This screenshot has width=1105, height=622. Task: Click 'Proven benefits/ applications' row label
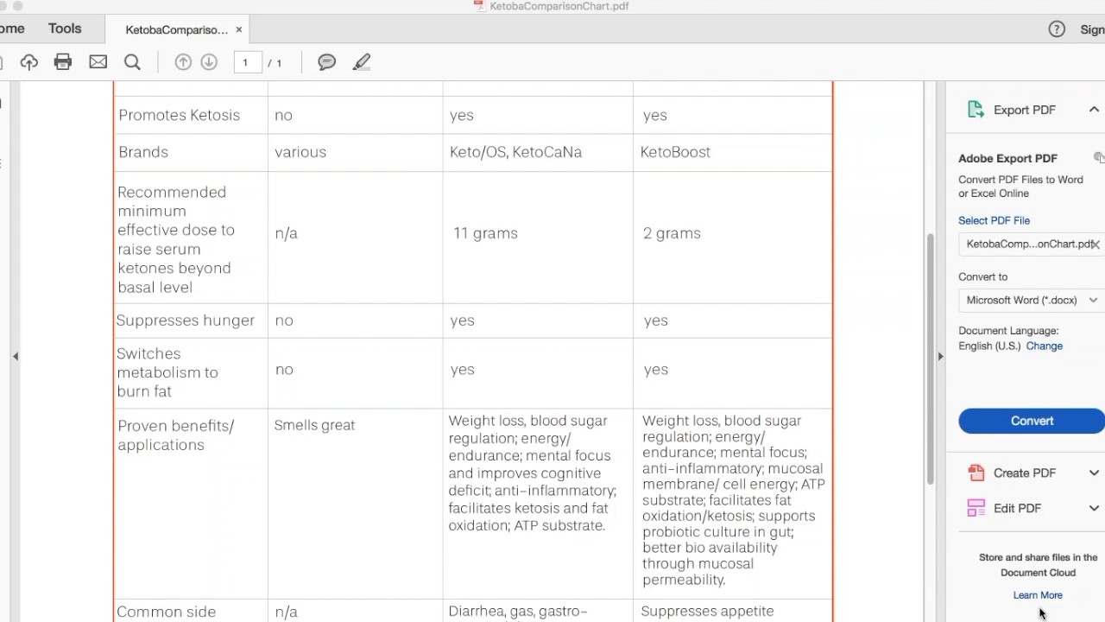175,435
